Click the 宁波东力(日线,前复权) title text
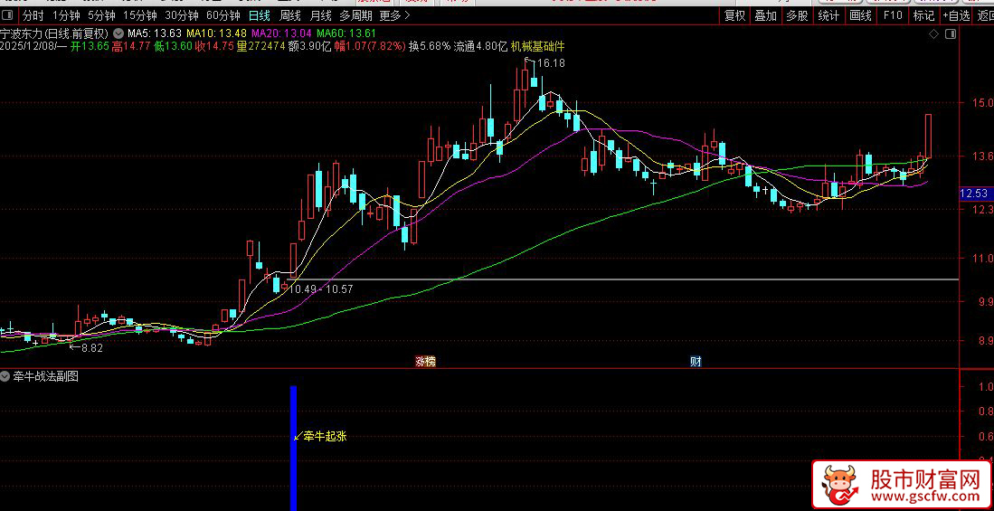Image resolution: width=994 pixels, height=511 pixels. [54, 33]
